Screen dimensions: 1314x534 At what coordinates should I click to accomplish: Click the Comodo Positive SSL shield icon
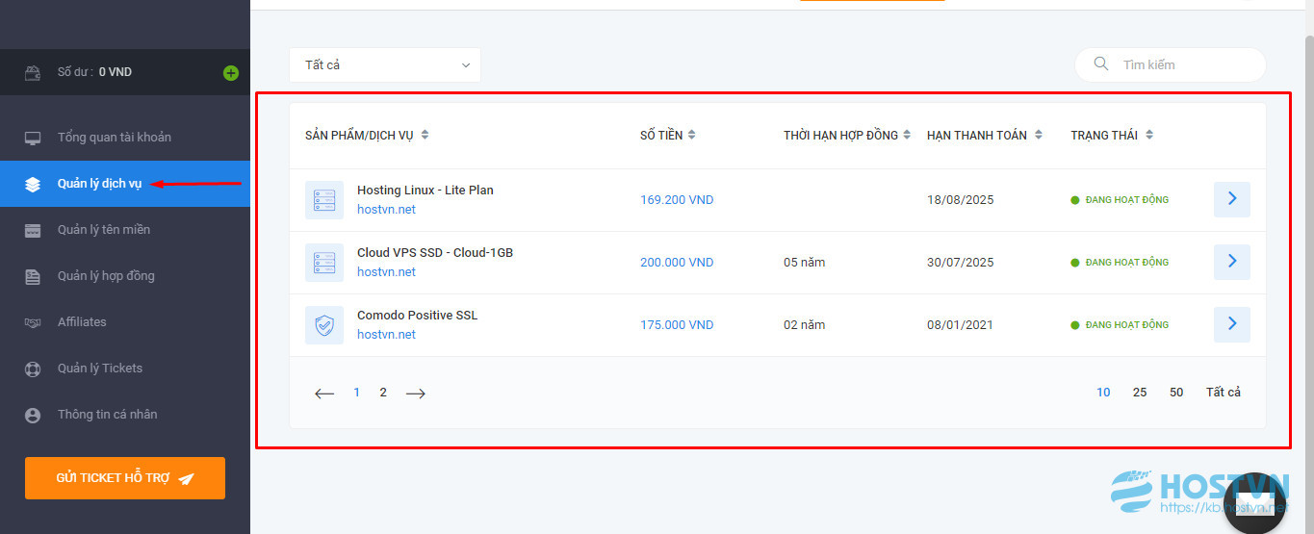324,325
